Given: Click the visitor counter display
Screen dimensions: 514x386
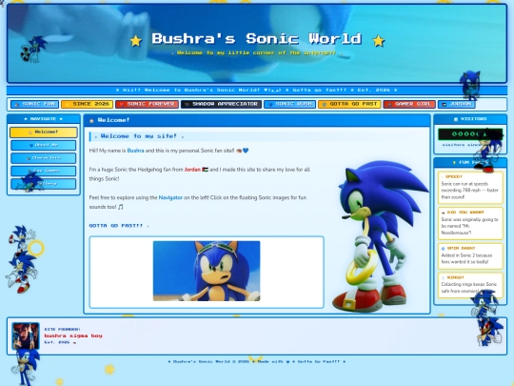Looking at the screenshot, I should [x=470, y=134].
